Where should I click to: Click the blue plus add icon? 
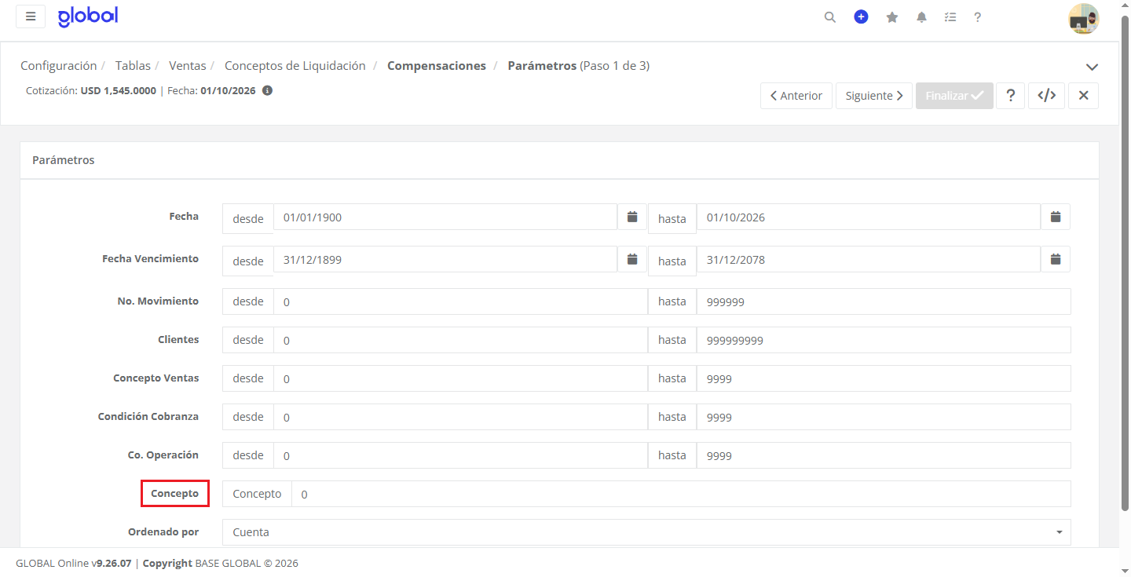[x=861, y=16]
